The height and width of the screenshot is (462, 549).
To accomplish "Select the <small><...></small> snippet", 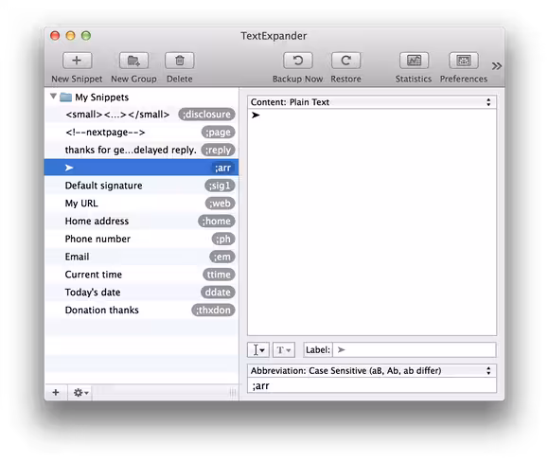I will coord(141,115).
